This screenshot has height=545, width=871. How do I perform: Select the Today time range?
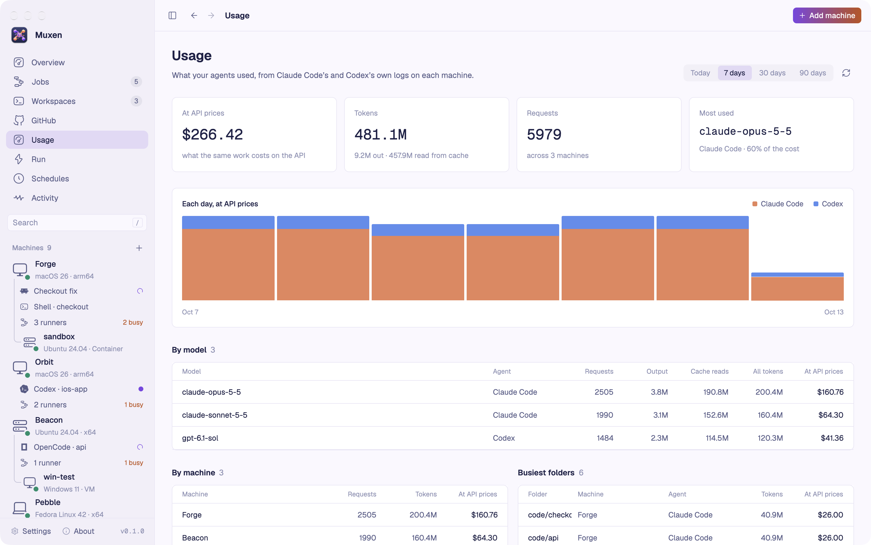tap(700, 73)
